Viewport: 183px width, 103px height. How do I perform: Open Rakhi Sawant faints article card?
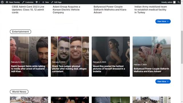pos(29,57)
